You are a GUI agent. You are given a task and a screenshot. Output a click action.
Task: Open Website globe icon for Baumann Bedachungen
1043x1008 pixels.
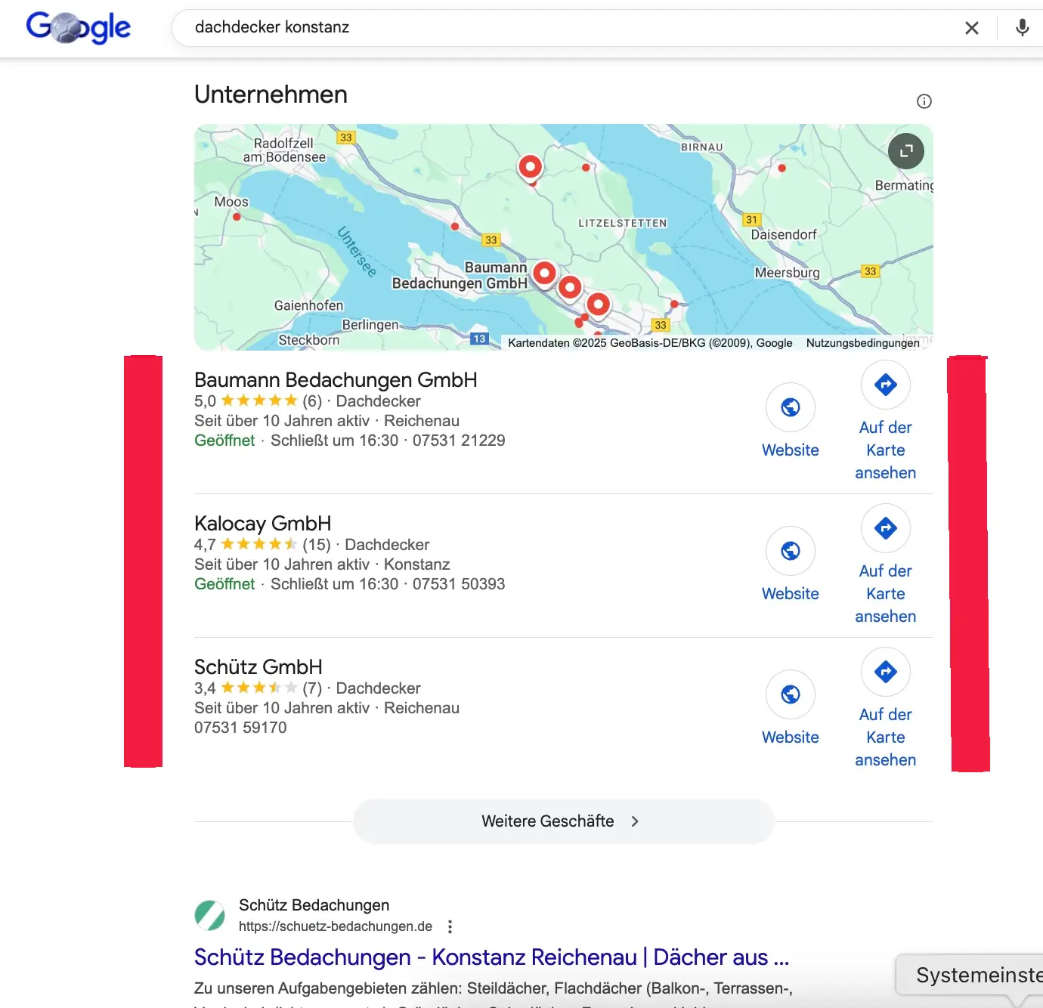pos(791,407)
